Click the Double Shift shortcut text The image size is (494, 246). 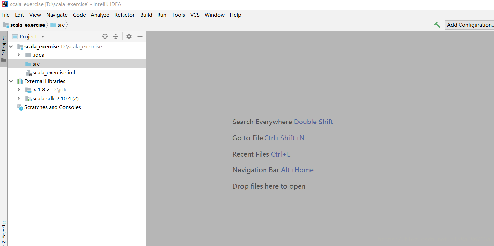[x=313, y=122]
